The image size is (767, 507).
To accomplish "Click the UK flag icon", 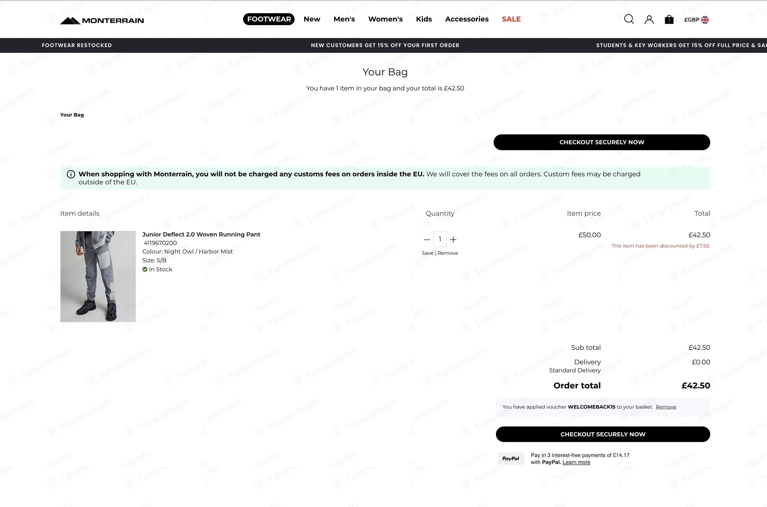I will point(705,20).
